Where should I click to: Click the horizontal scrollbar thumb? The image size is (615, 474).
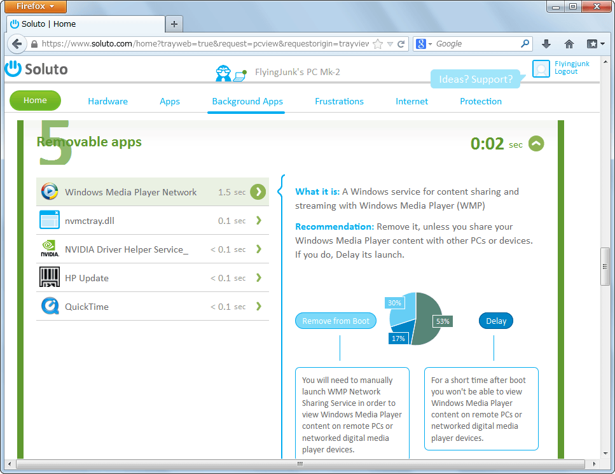coord(300,464)
